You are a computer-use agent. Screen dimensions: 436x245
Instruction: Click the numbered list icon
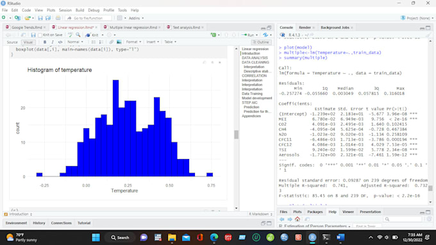tap(101, 42)
